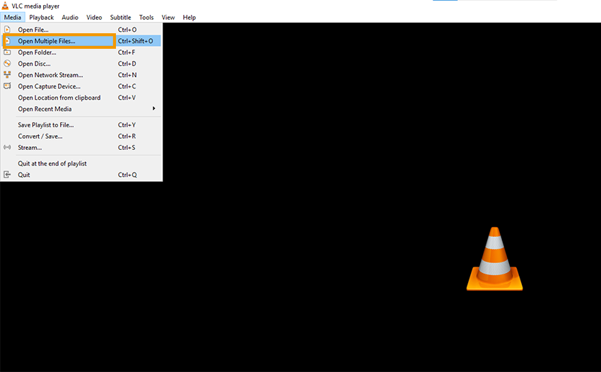Viewport: 601px width, 372px height.
Task: Click the VLC cone title bar icon
Action: [x=6, y=6]
